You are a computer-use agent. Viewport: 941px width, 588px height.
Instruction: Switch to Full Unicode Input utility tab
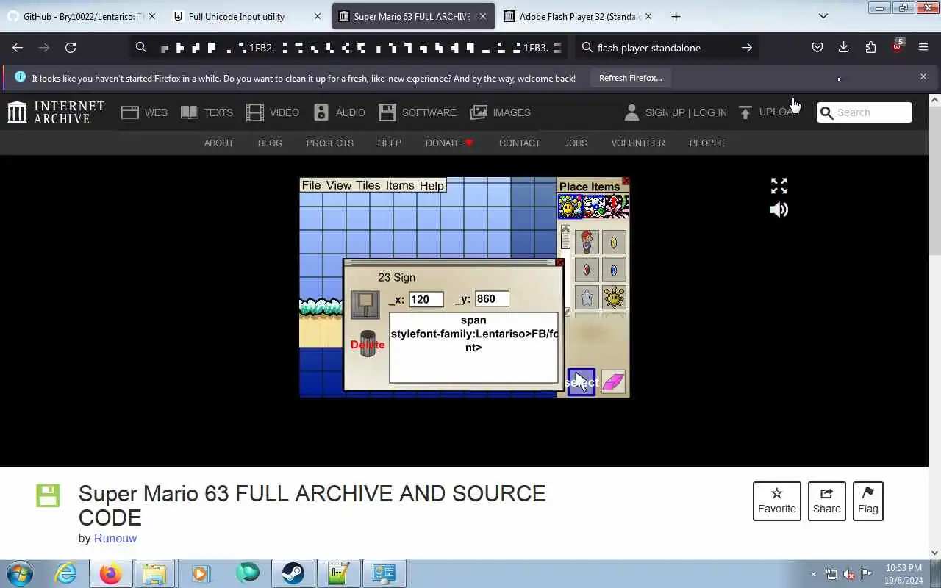(247, 16)
